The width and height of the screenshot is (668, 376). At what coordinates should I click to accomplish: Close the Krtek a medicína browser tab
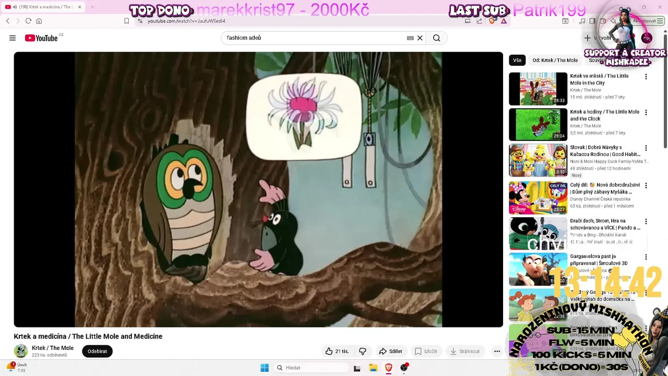tap(80, 7)
